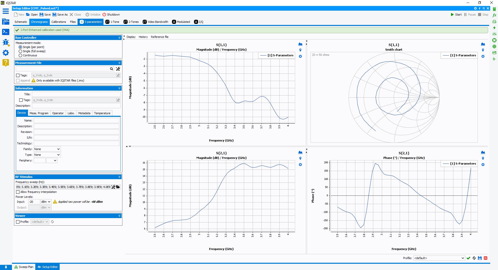Click the measurement file search magnifier
Viewport: 498px width, 270px height.
click(112, 69)
